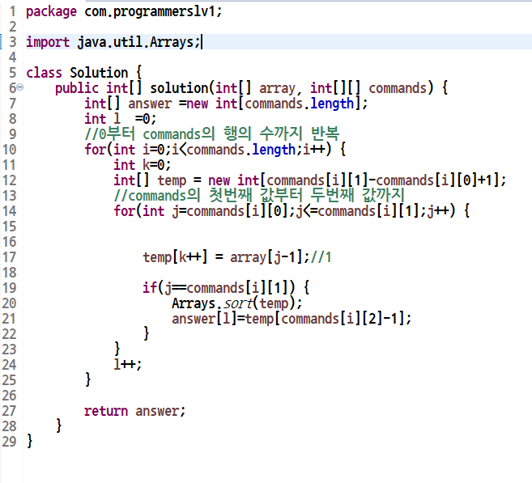Click line number 29 in the gutter
This screenshot has height=483, width=532.
(9, 442)
